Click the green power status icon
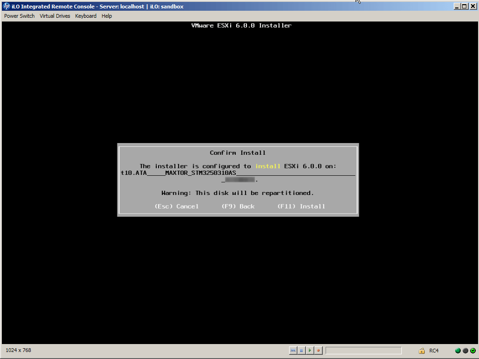This screenshot has width=479, height=359. point(473,351)
